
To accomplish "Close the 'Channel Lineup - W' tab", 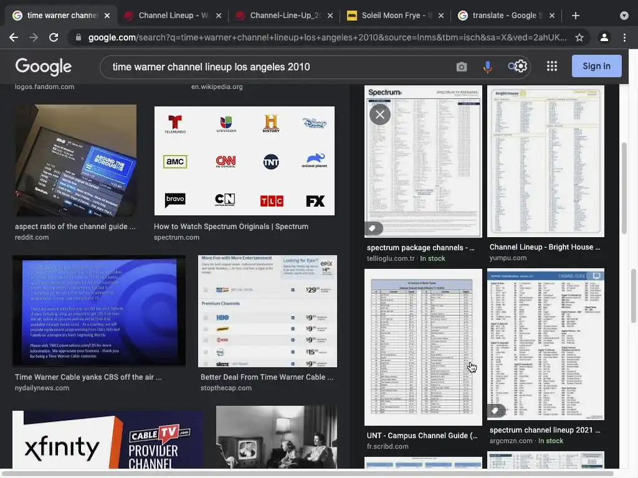I will click(x=219, y=16).
